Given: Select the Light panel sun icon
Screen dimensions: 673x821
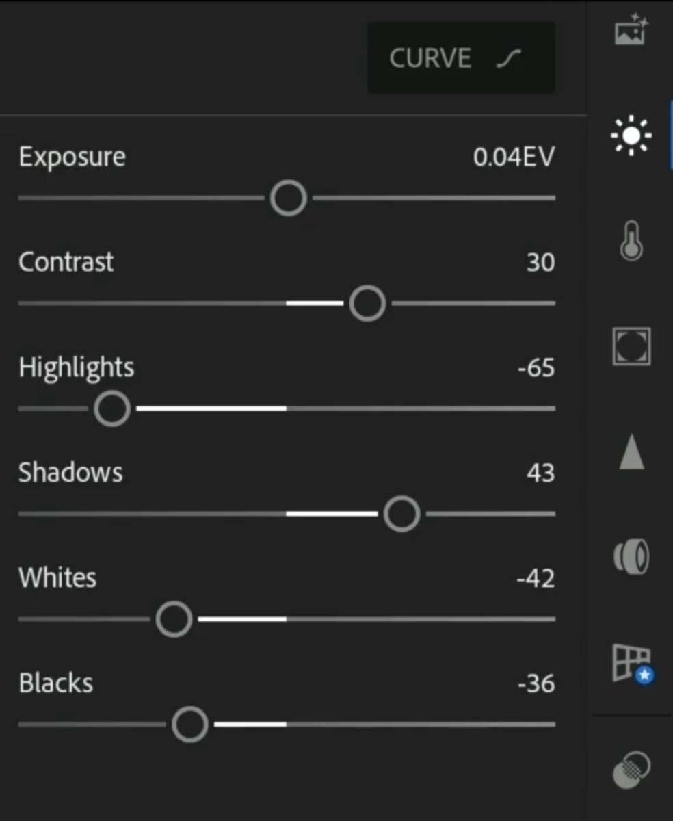Looking at the screenshot, I should tap(631, 135).
